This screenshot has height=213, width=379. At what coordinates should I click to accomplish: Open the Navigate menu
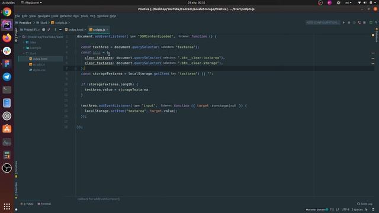pyautogui.click(x=44, y=16)
